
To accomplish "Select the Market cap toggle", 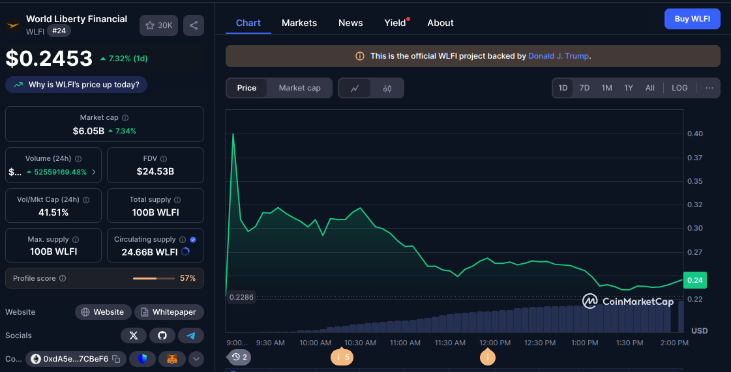I will [x=300, y=88].
